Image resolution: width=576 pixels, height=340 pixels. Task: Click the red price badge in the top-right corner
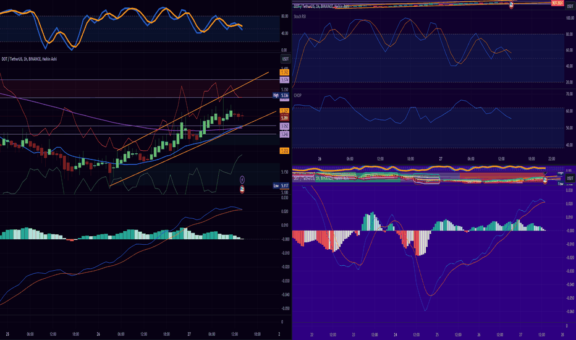557,3
